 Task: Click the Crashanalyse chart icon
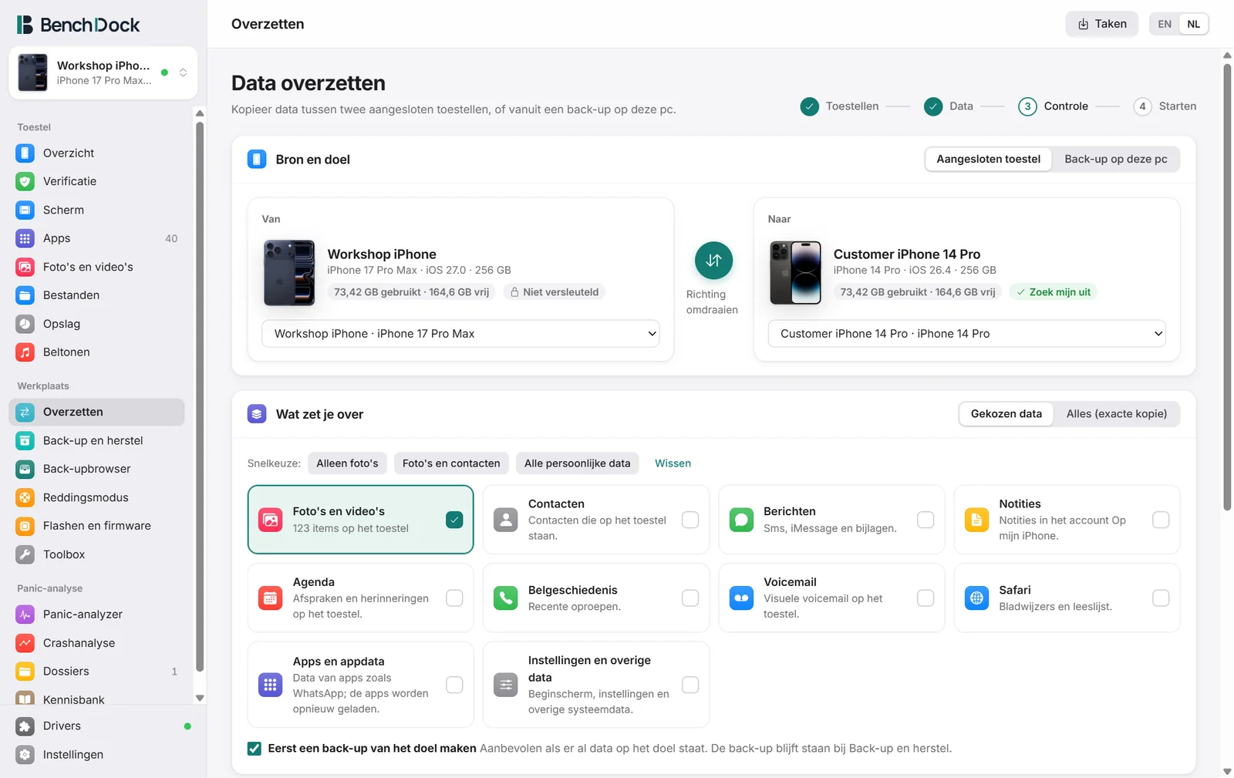pos(25,643)
